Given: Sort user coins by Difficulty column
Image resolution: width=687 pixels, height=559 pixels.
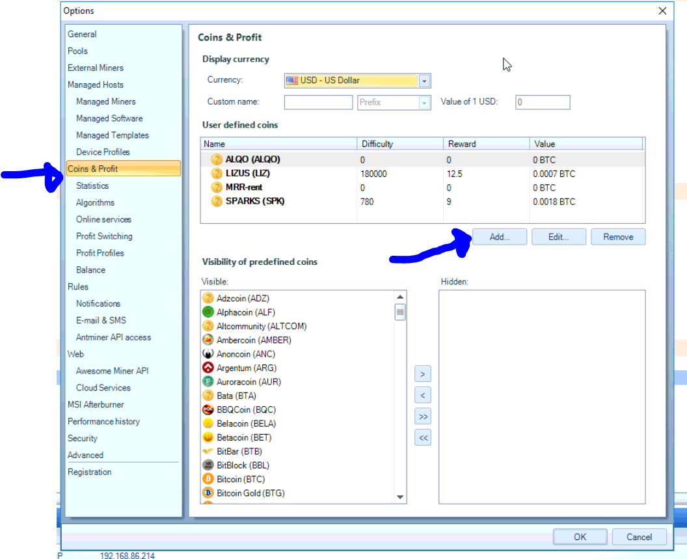Looking at the screenshot, I should tap(400, 144).
